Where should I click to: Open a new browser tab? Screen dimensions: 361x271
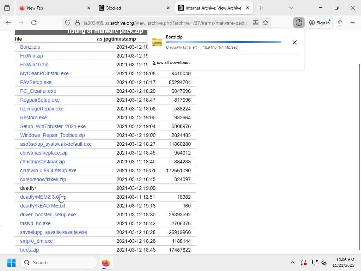click(x=261, y=8)
